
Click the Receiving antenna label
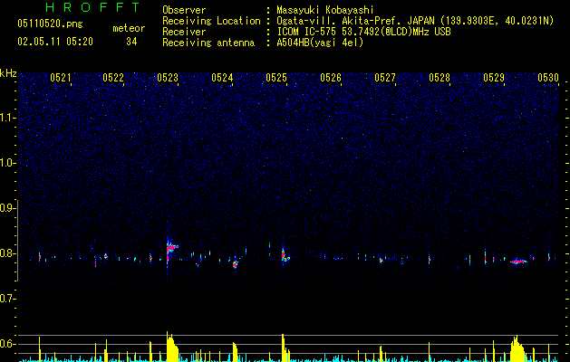(208, 43)
